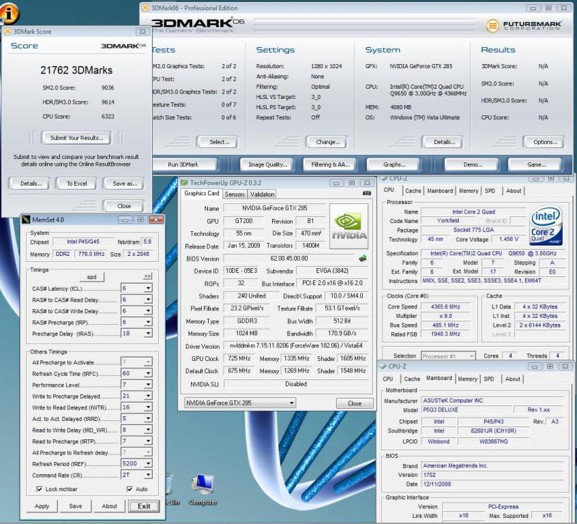The image size is (577, 524).
Task: Click the MemSet title bar icon
Action: click(x=26, y=220)
